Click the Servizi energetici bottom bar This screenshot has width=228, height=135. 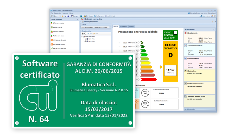(199, 109)
